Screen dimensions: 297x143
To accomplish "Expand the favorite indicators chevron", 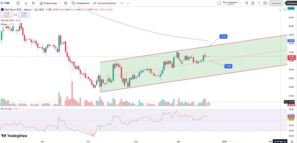I will click(x=60, y=3).
